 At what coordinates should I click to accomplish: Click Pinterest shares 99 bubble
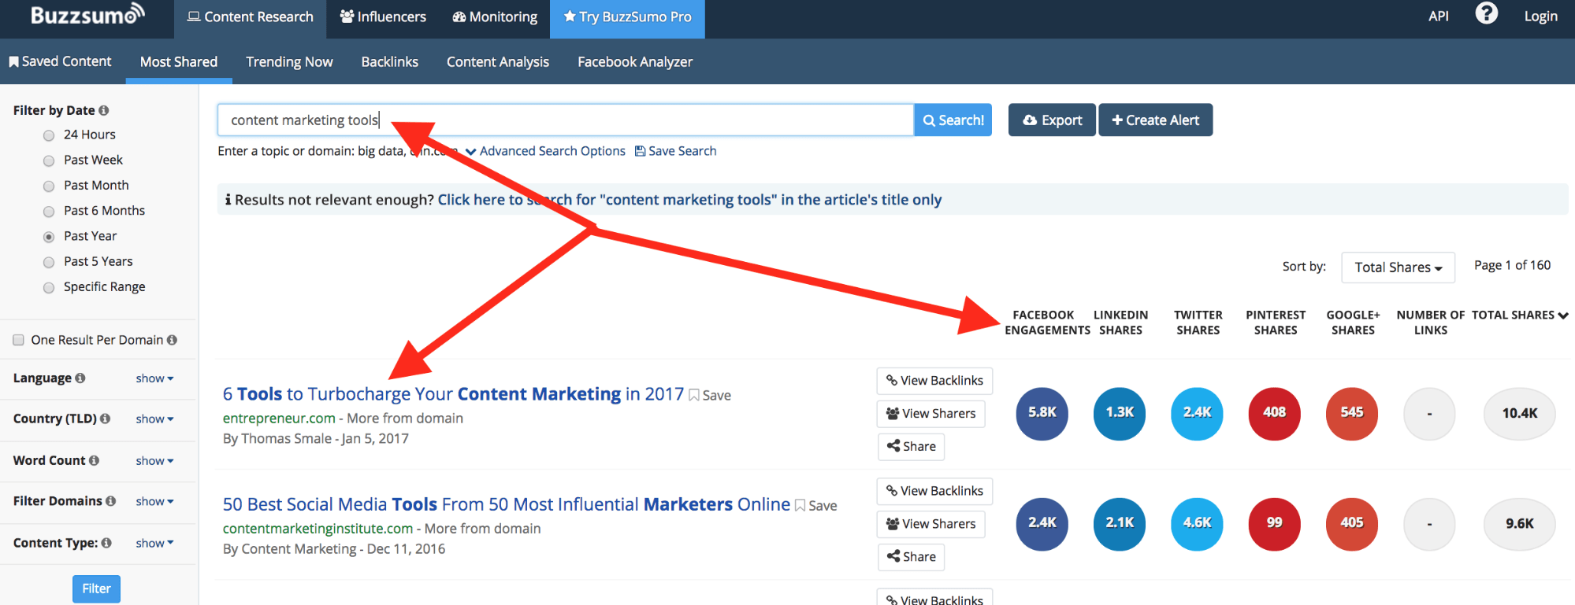pyautogui.click(x=1274, y=523)
